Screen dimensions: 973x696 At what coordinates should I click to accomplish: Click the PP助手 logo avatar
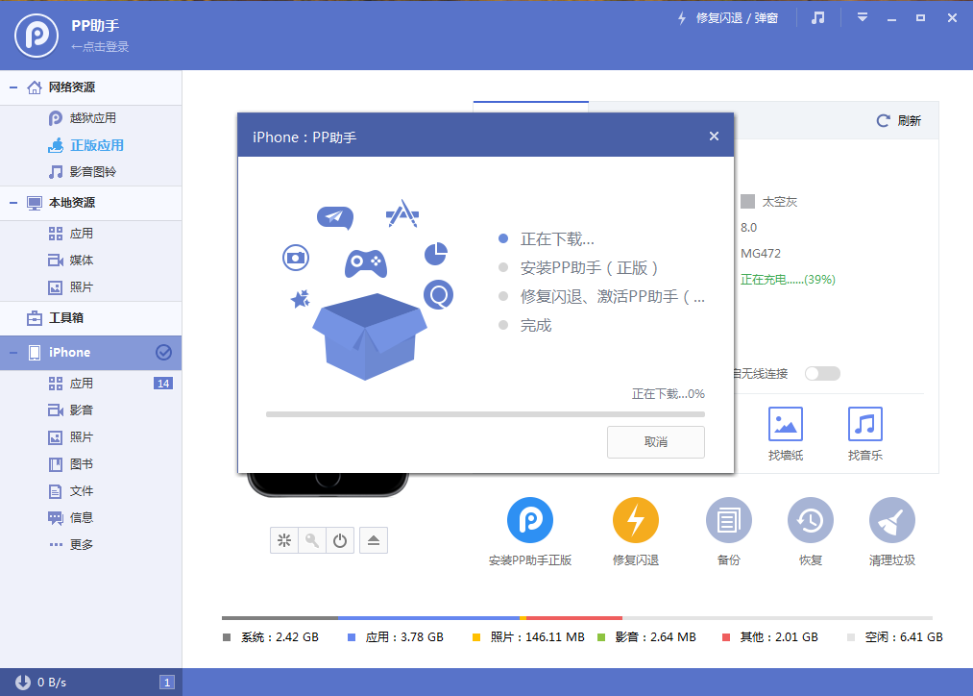click(36, 36)
